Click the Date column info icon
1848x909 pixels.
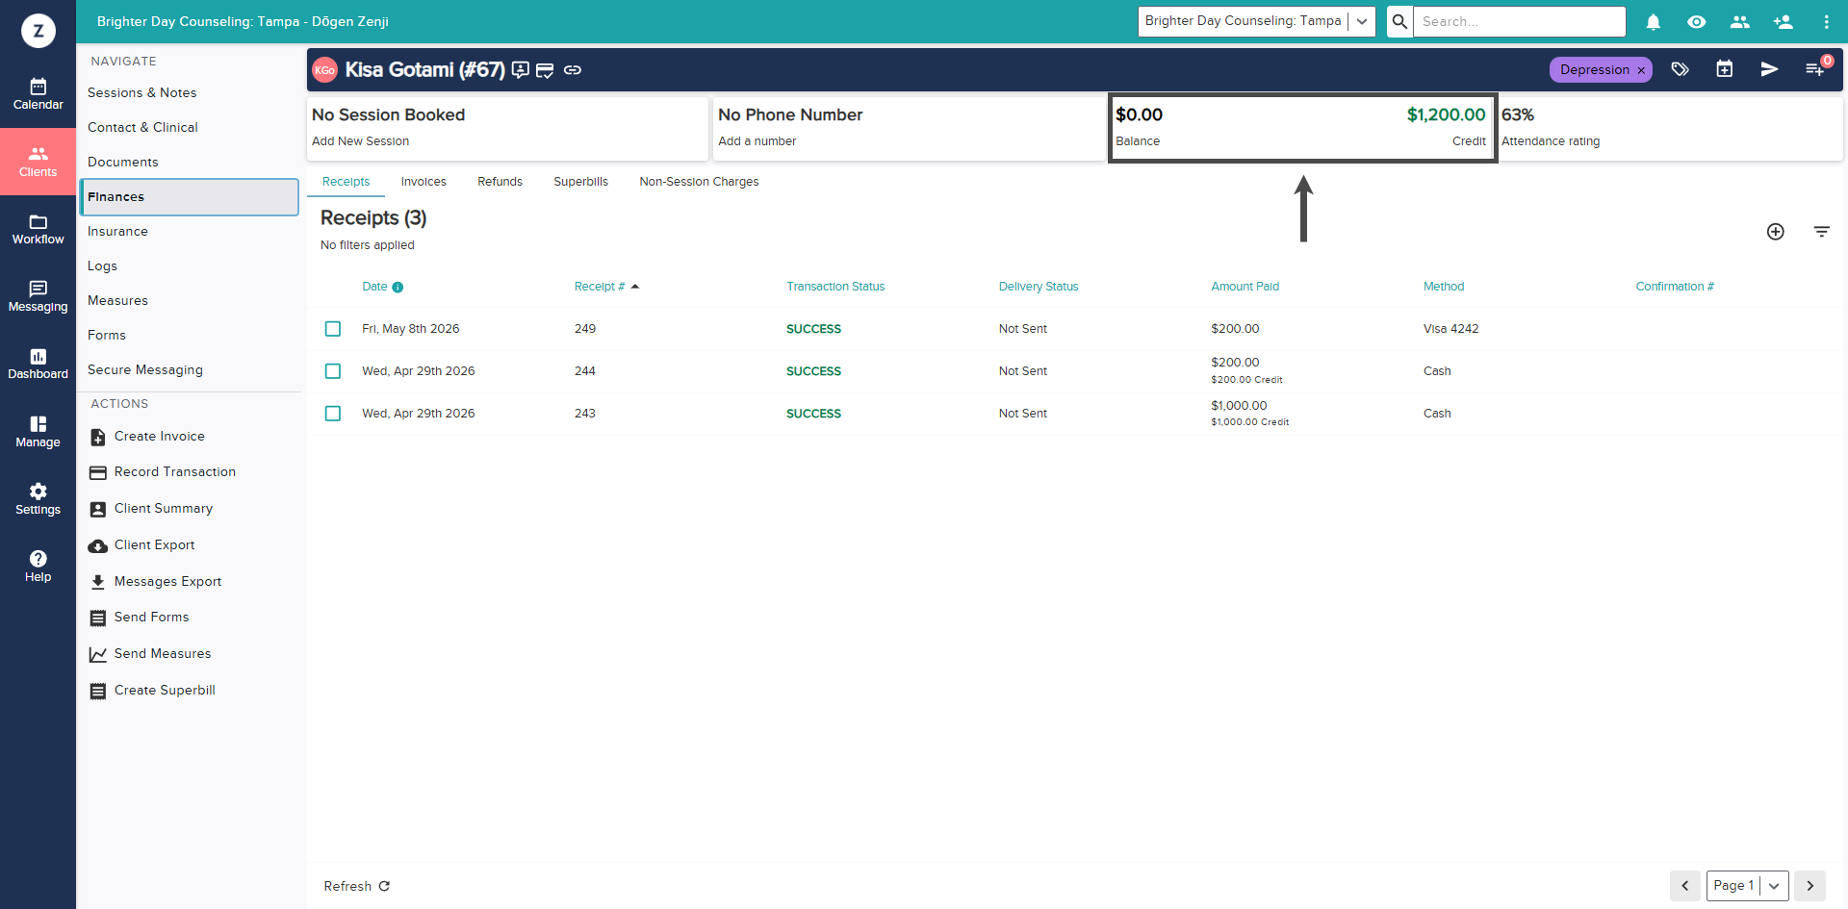click(398, 288)
